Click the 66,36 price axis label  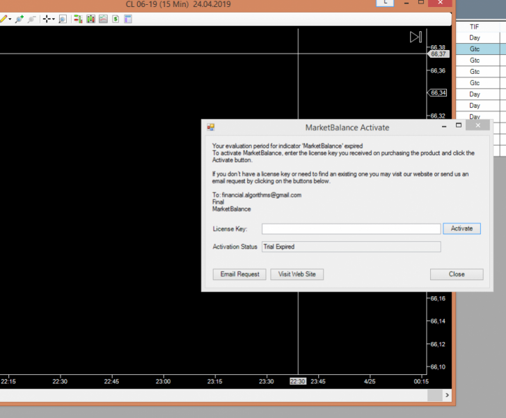tap(438, 71)
